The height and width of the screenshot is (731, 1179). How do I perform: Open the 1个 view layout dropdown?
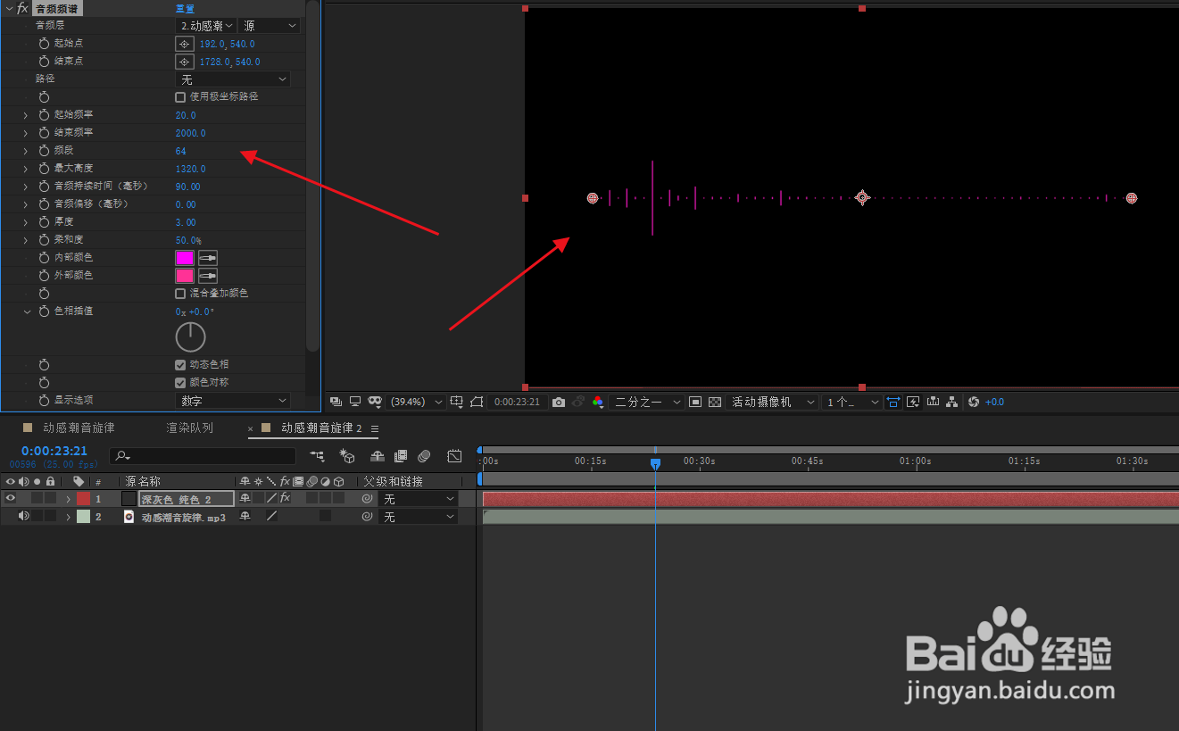[x=852, y=403]
